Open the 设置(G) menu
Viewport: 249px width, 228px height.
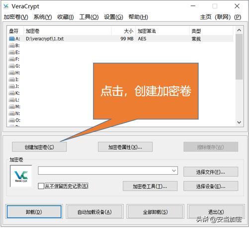tap(114, 17)
